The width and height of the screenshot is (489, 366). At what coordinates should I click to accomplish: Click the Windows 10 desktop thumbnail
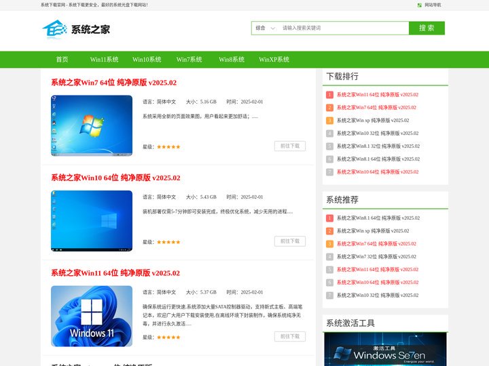pyautogui.click(x=92, y=221)
